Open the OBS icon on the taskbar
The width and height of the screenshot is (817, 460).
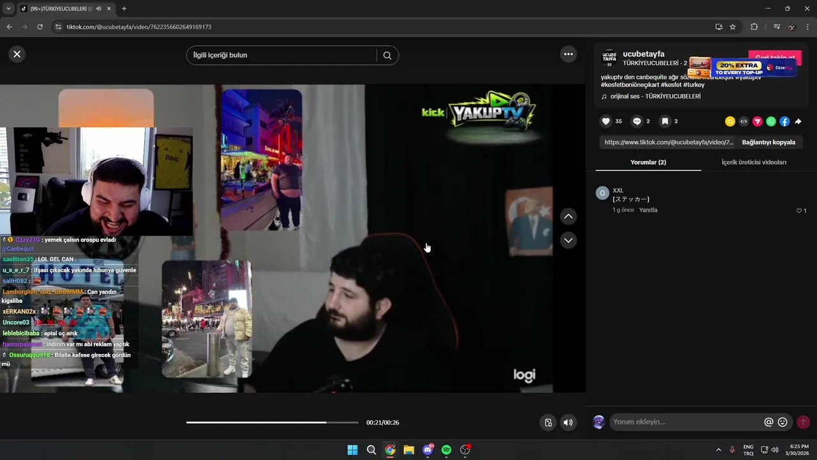tap(465, 450)
